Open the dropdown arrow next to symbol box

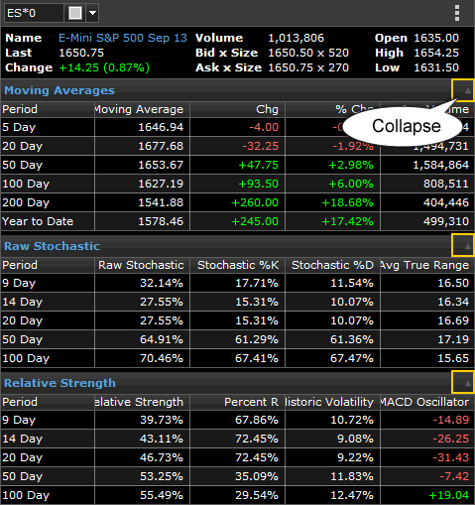[93, 13]
